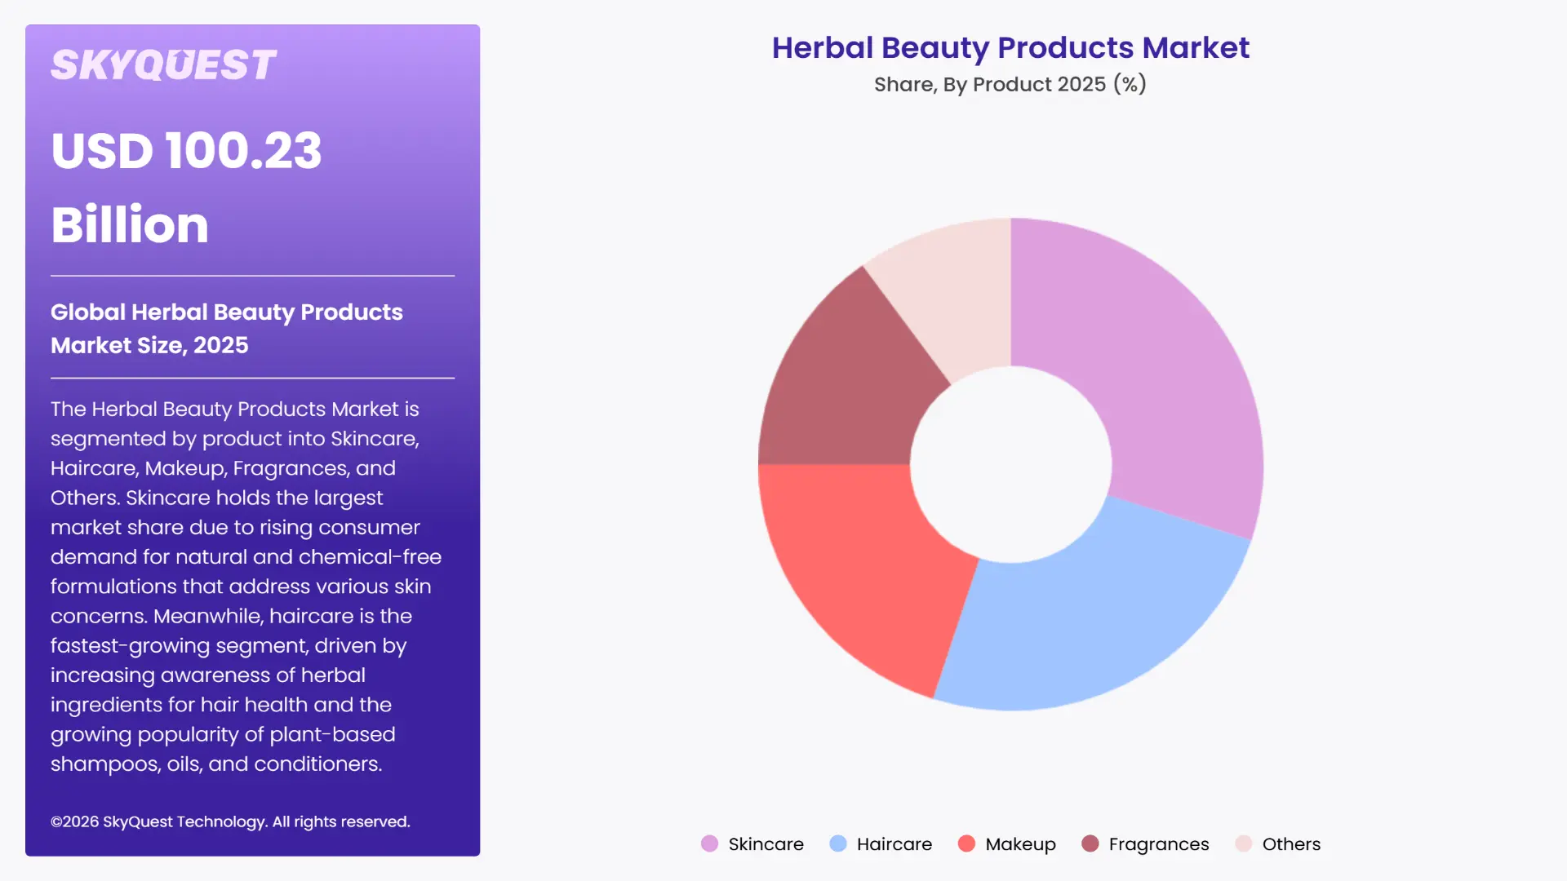The width and height of the screenshot is (1567, 881).
Task: Toggle the Skincare legend entry
Action: coord(752,843)
